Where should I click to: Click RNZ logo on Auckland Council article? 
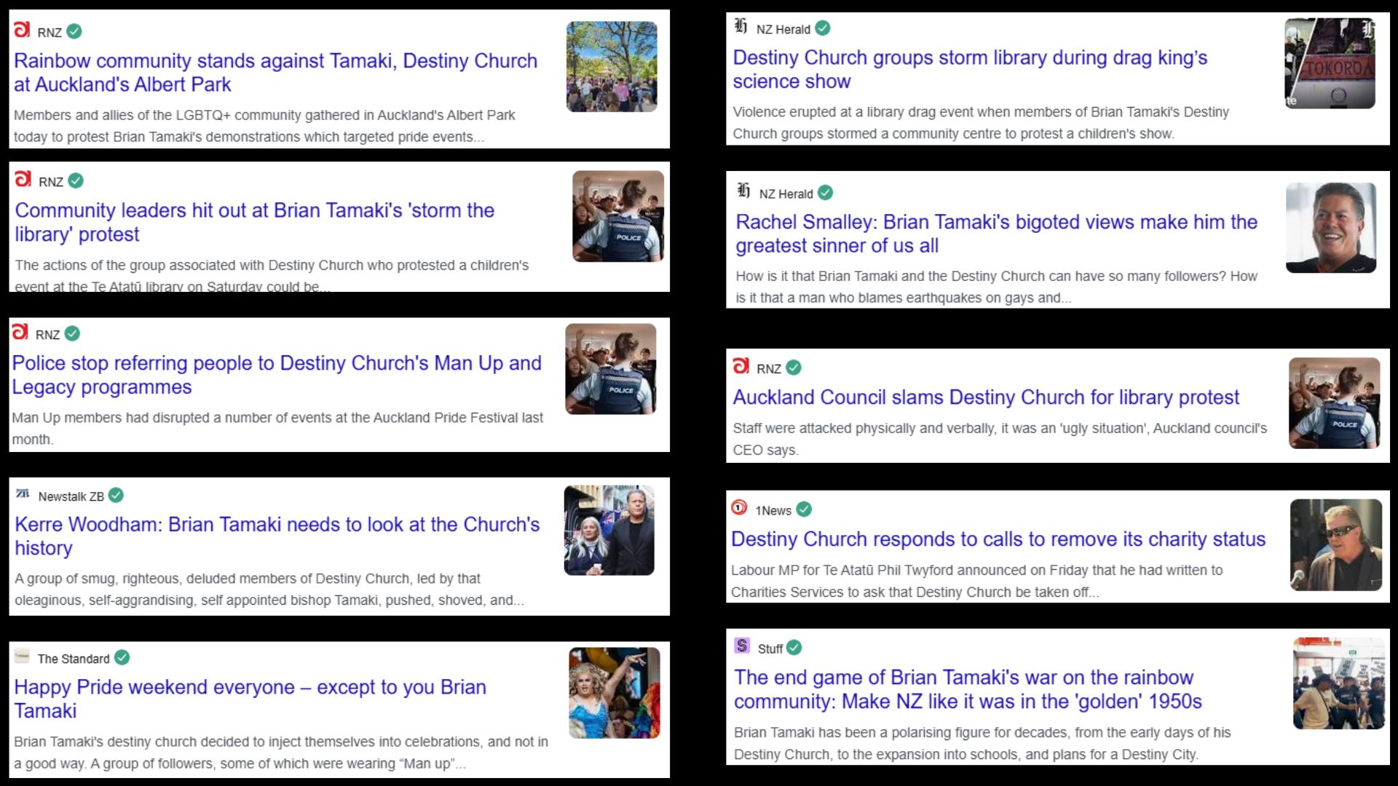click(x=741, y=366)
